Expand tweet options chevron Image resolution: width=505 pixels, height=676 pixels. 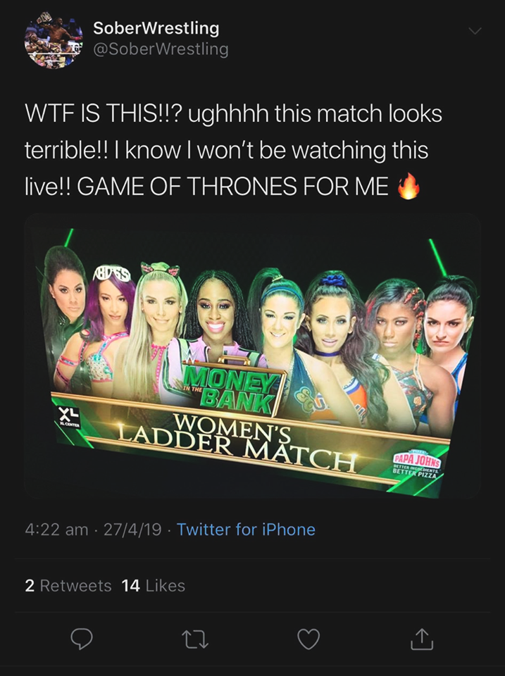point(475,31)
